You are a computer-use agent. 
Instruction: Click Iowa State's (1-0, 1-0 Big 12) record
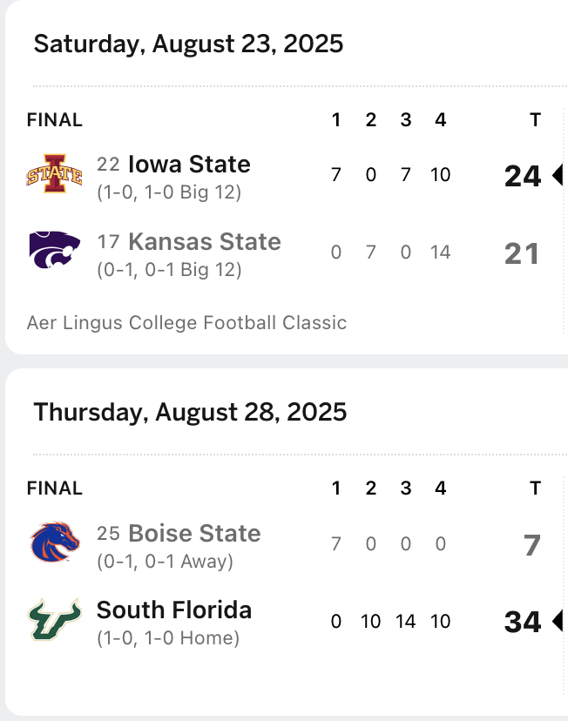click(168, 192)
